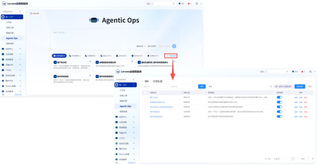Click the magnifier in the back window sidebar search
The image size is (318, 165).
pyautogui.click(x=20, y=11)
